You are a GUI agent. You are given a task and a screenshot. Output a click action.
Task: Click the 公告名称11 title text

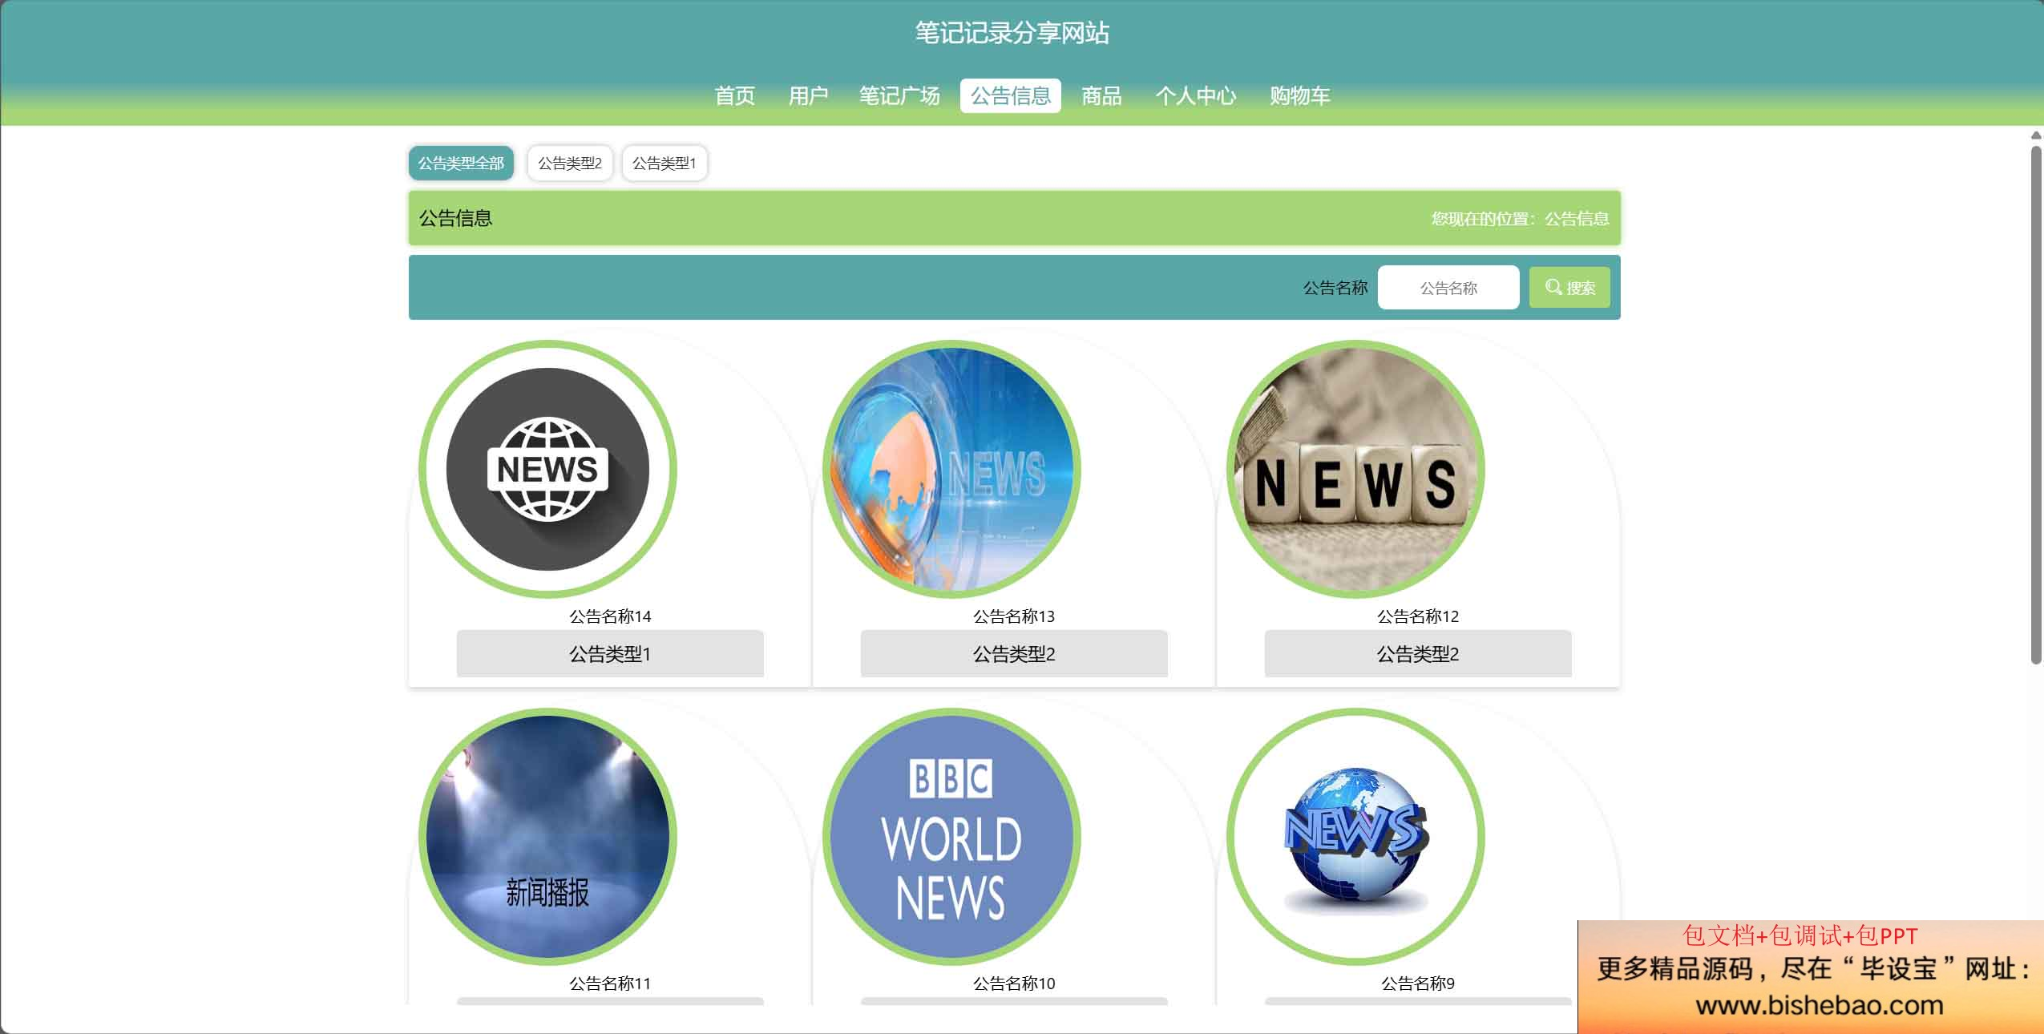(610, 984)
